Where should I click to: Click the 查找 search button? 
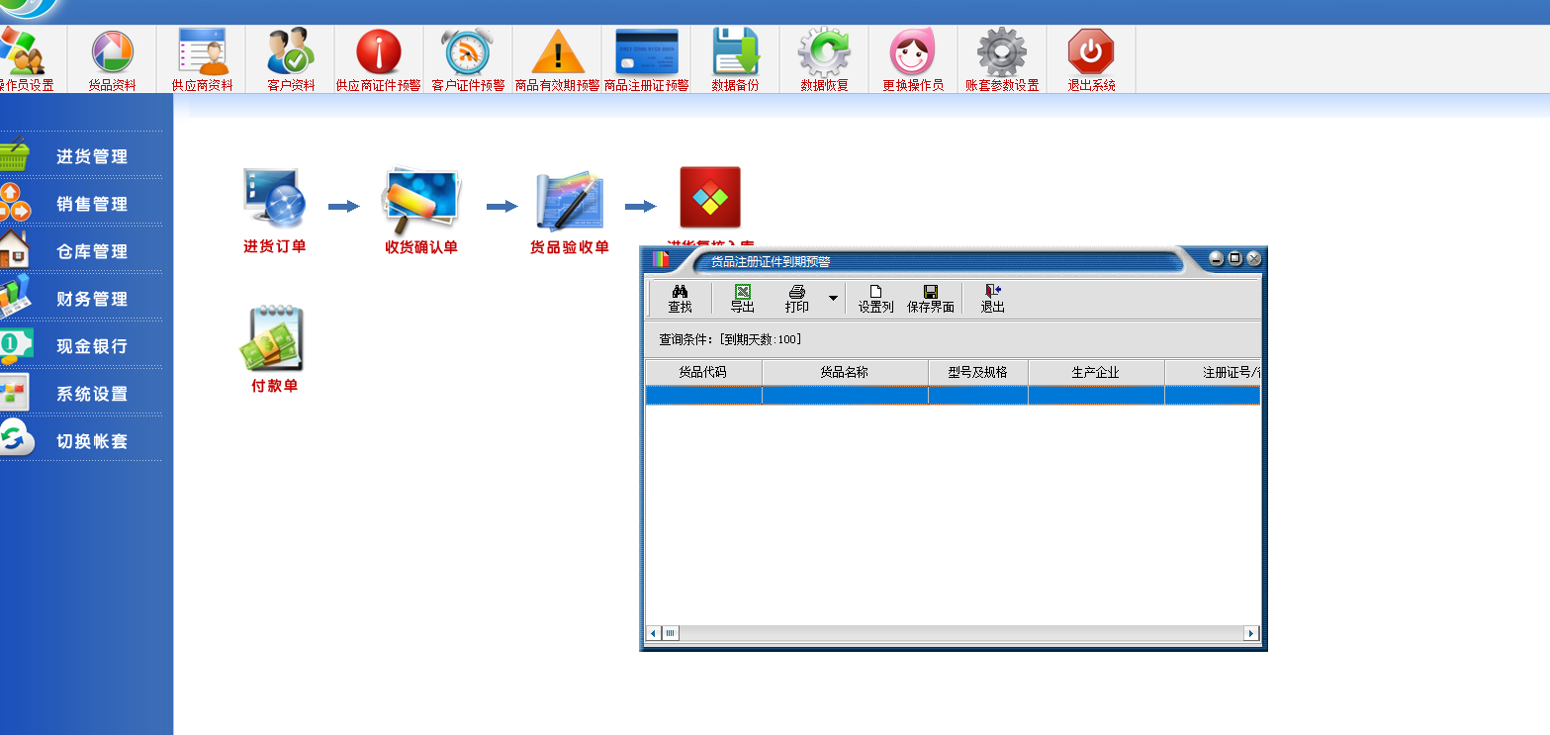point(679,298)
